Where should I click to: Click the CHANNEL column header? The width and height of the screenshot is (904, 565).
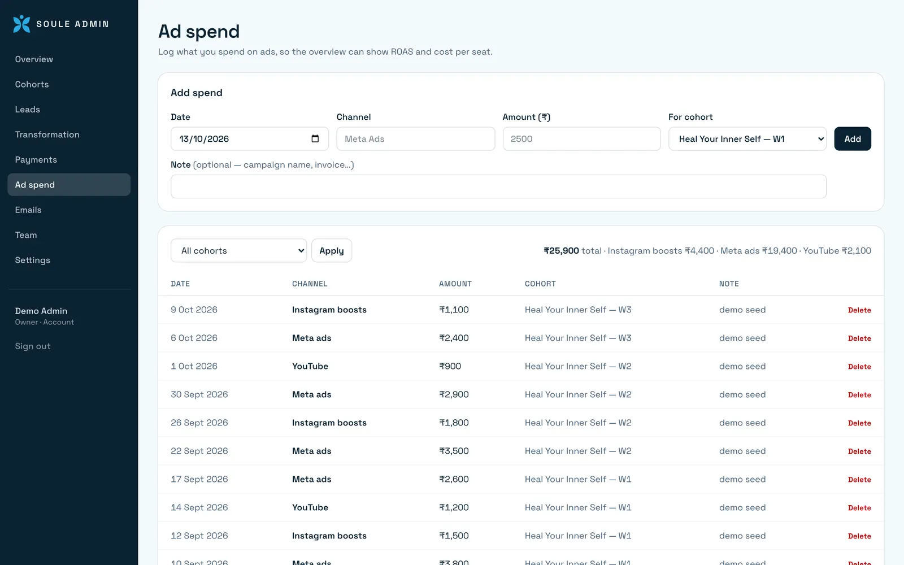pos(310,284)
